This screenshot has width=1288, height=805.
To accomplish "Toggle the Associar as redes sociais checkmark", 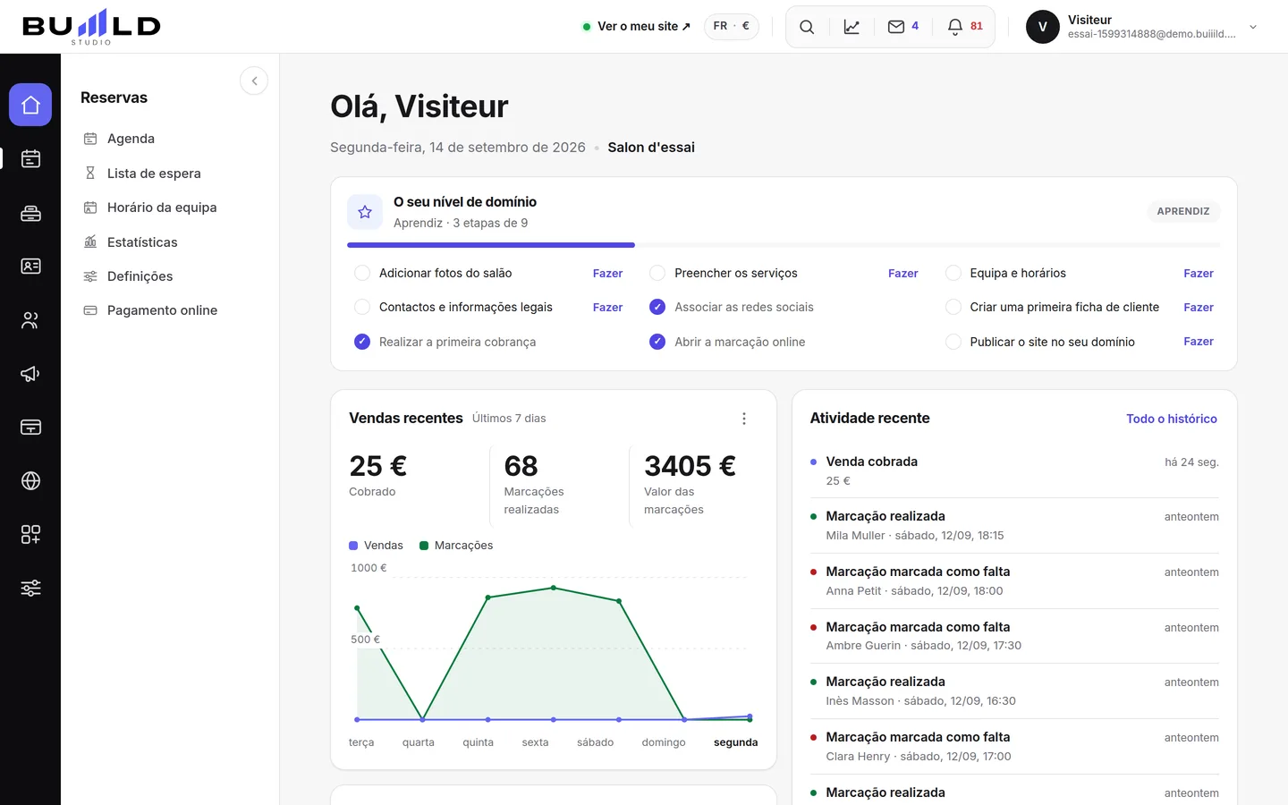I will (657, 307).
